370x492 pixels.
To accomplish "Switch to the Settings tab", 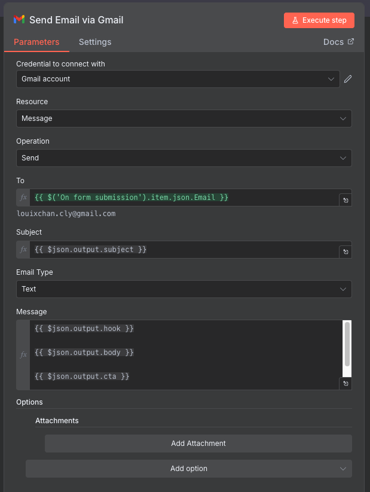I will pyautogui.click(x=94, y=42).
